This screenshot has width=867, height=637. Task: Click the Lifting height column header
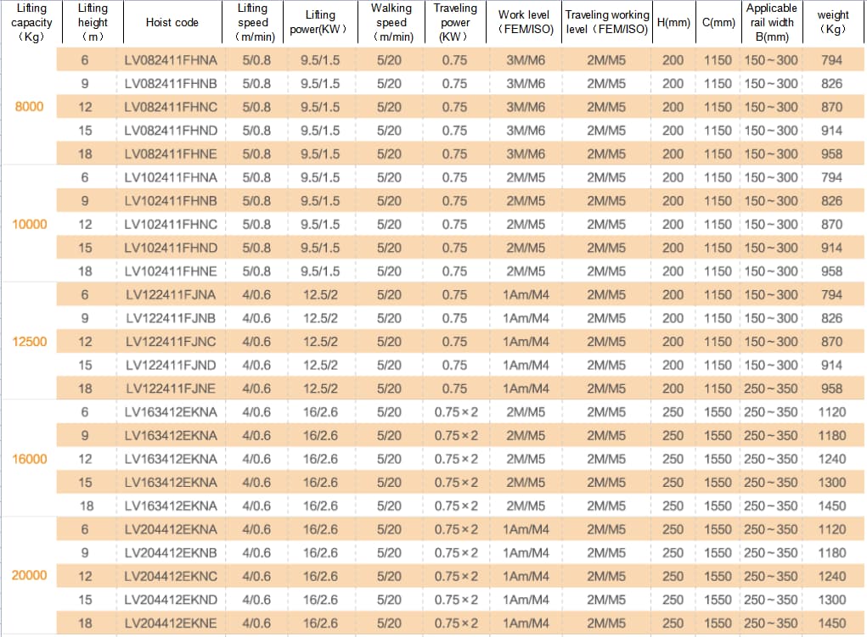pyautogui.click(x=93, y=23)
